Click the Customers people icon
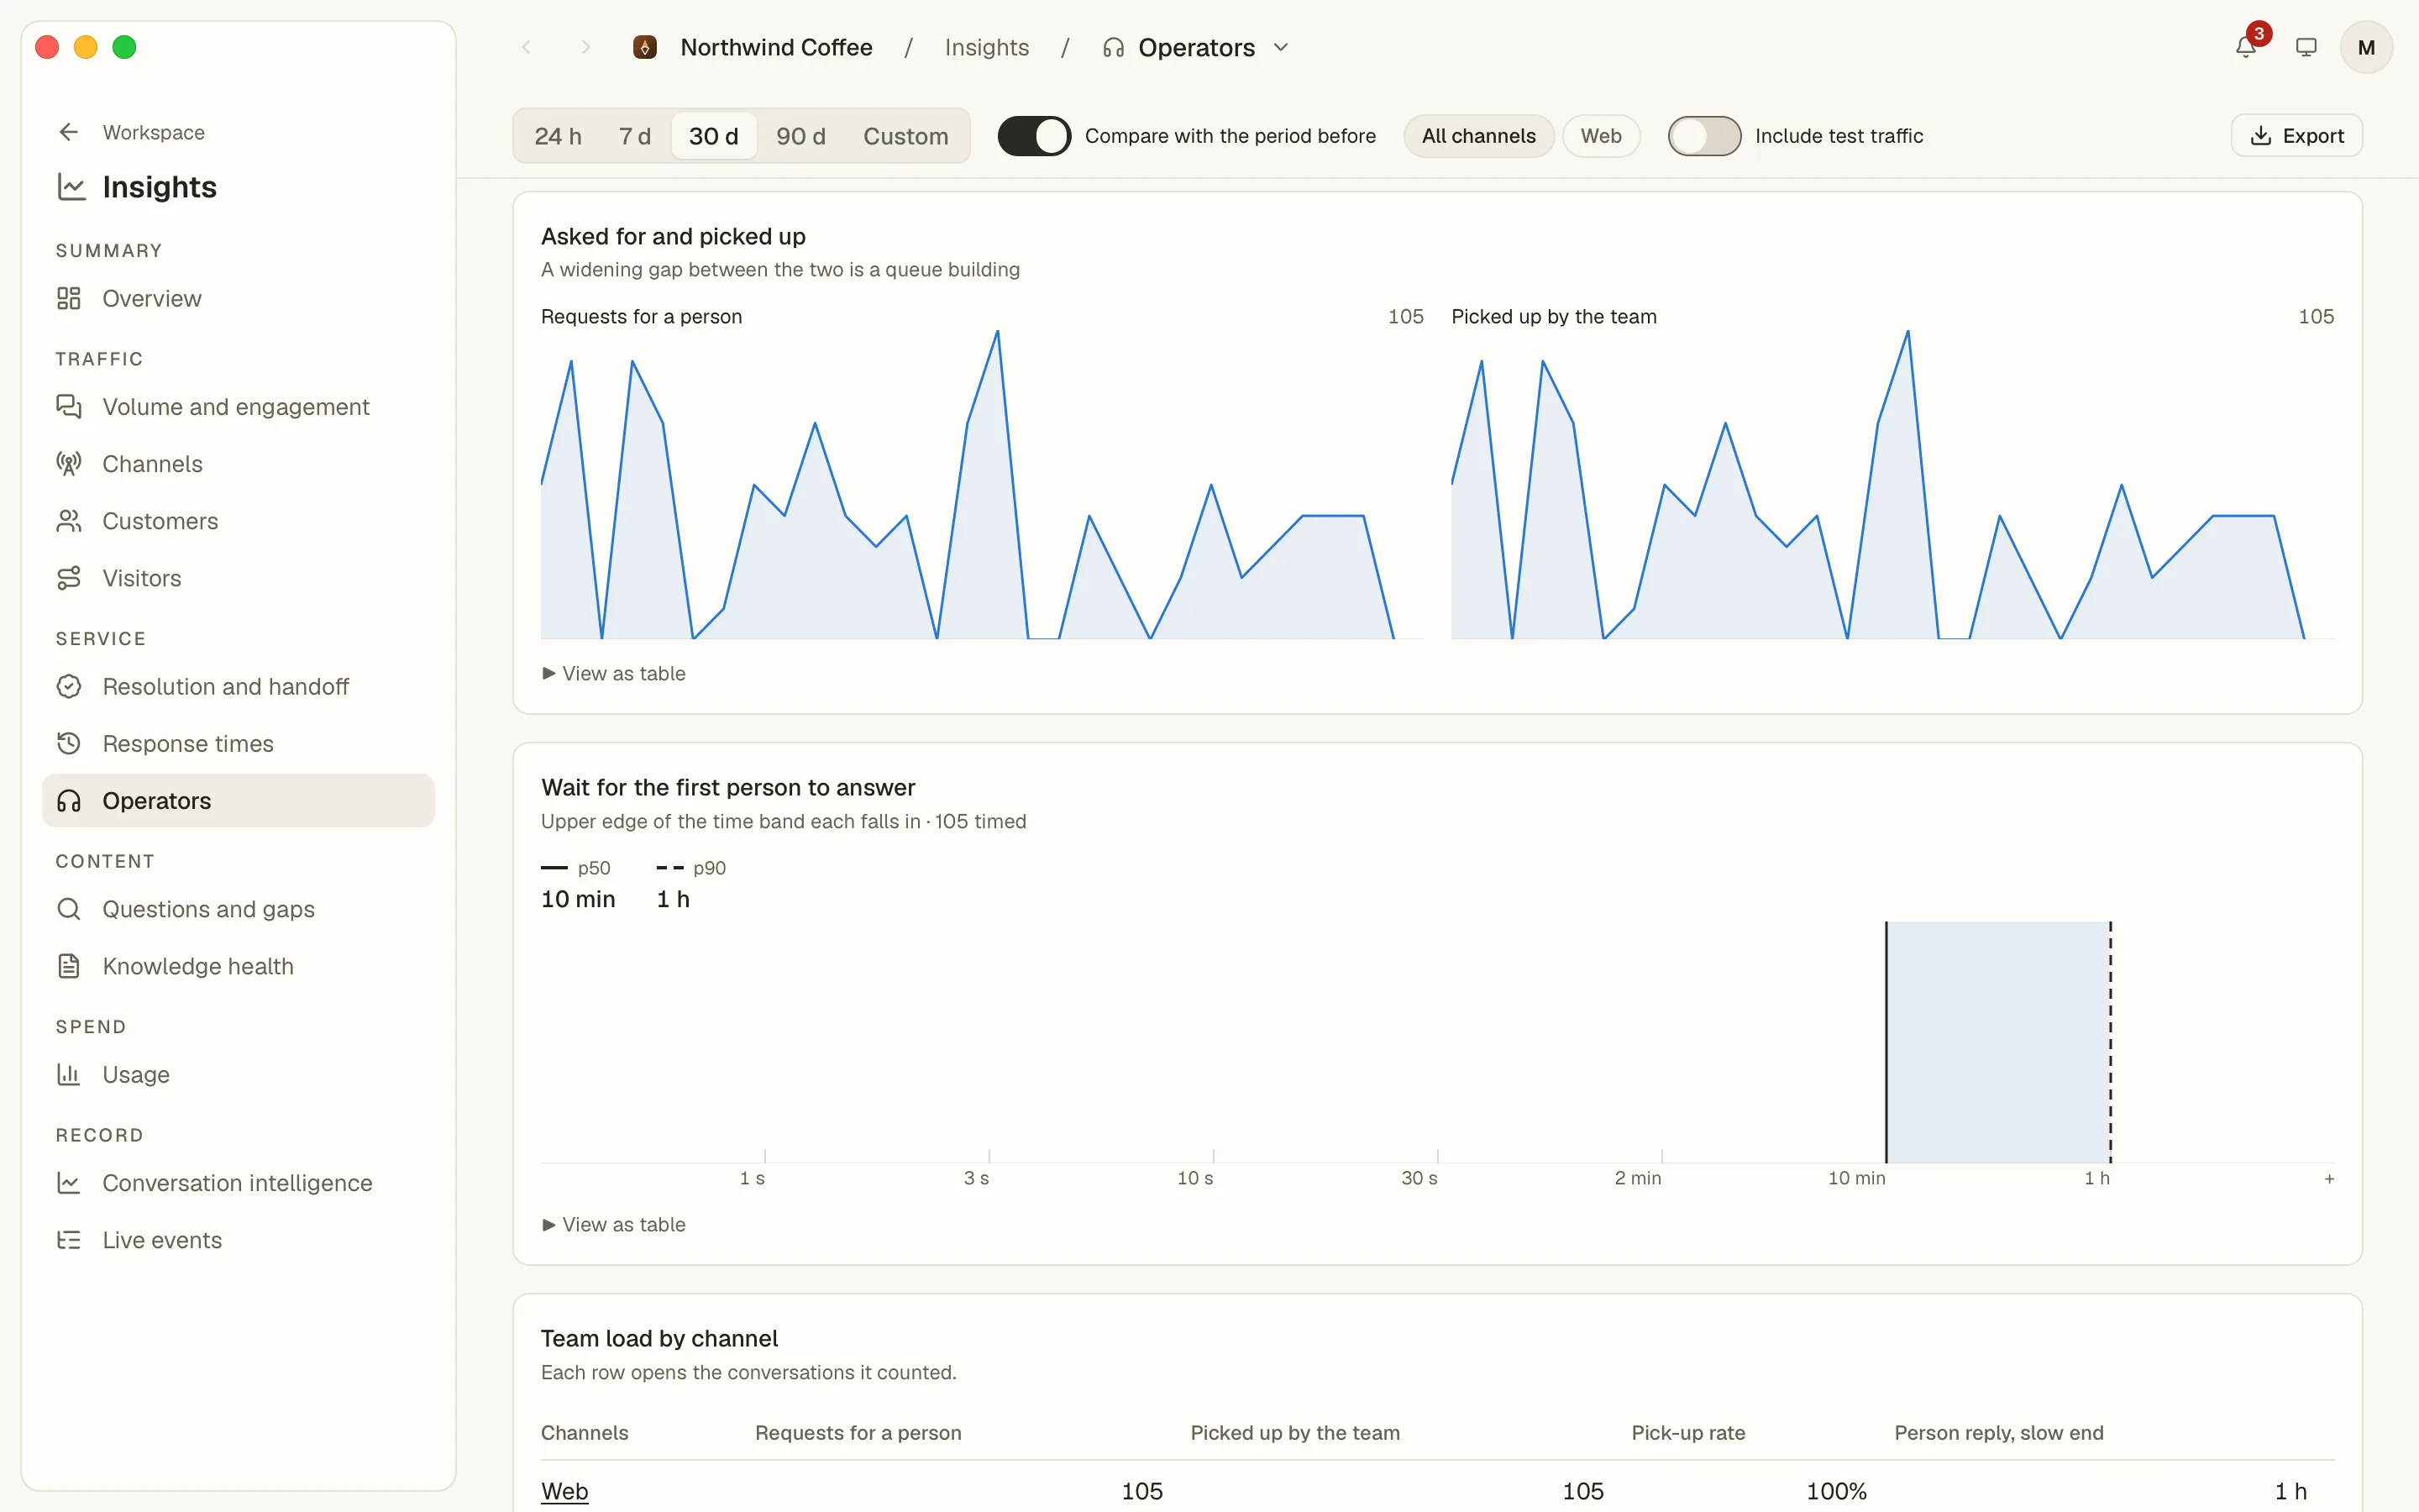 [x=68, y=520]
